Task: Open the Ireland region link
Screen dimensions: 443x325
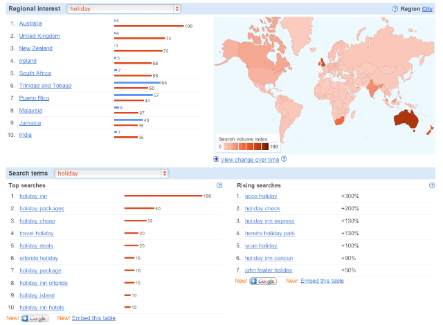Action: pos(28,61)
